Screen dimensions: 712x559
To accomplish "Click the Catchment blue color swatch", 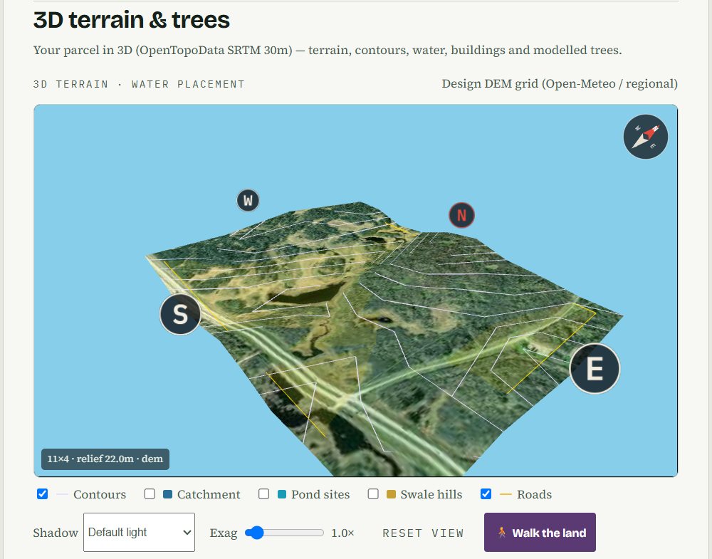I will click(x=167, y=494).
